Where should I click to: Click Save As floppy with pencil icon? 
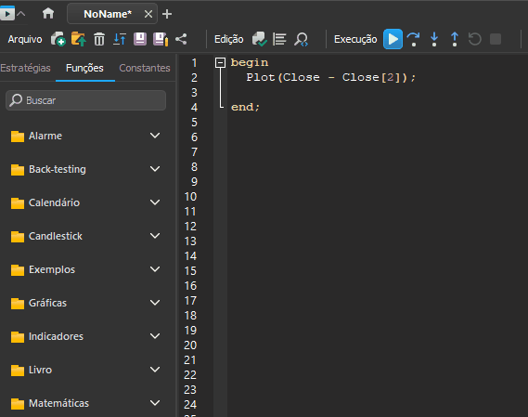161,39
